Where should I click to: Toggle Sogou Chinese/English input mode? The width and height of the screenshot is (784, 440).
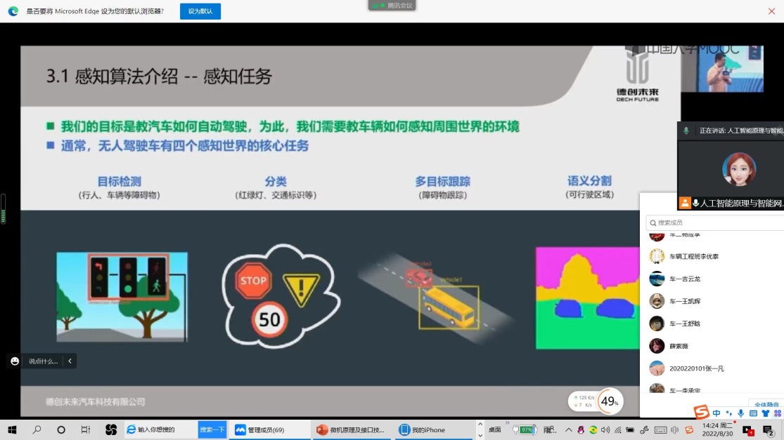pyautogui.click(x=716, y=413)
